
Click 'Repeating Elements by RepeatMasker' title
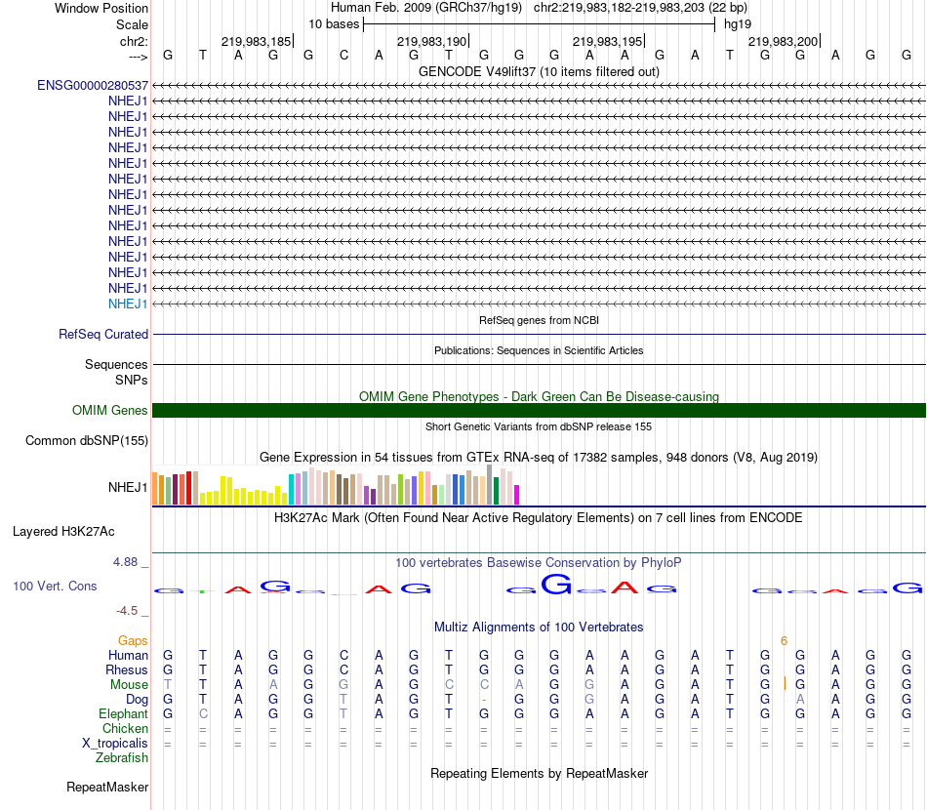tap(539, 773)
